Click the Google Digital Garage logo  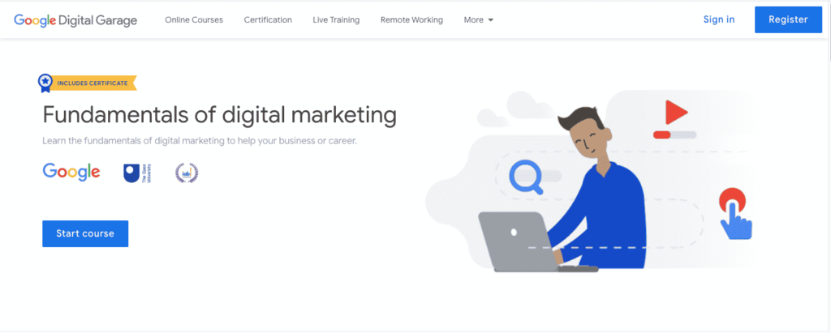coord(75,20)
